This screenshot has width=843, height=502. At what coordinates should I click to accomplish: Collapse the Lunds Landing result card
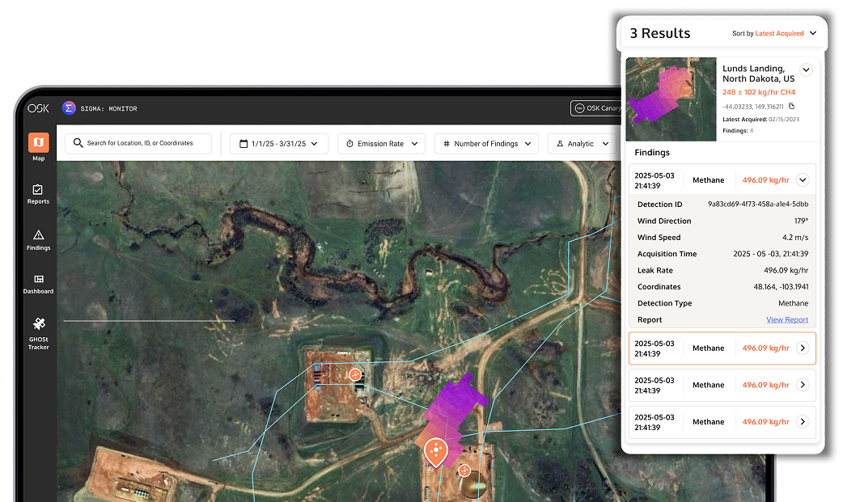[x=805, y=70]
